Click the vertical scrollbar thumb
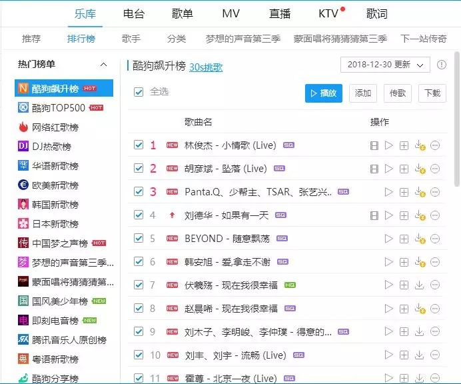 click(x=456, y=119)
